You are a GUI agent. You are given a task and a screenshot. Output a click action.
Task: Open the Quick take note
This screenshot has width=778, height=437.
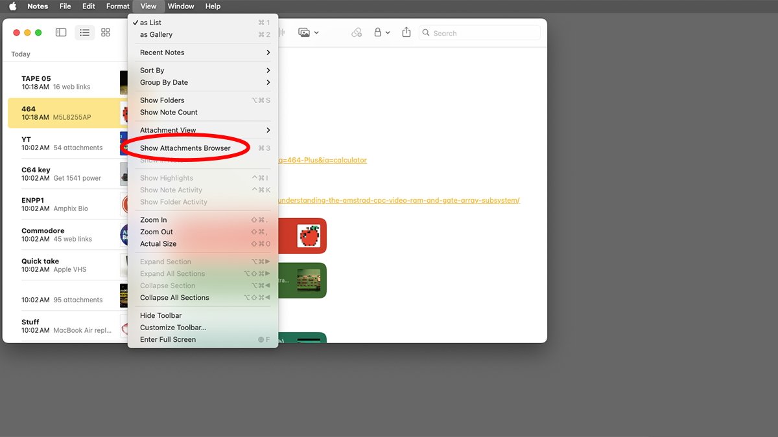pyautogui.click(x=67, y=265)
